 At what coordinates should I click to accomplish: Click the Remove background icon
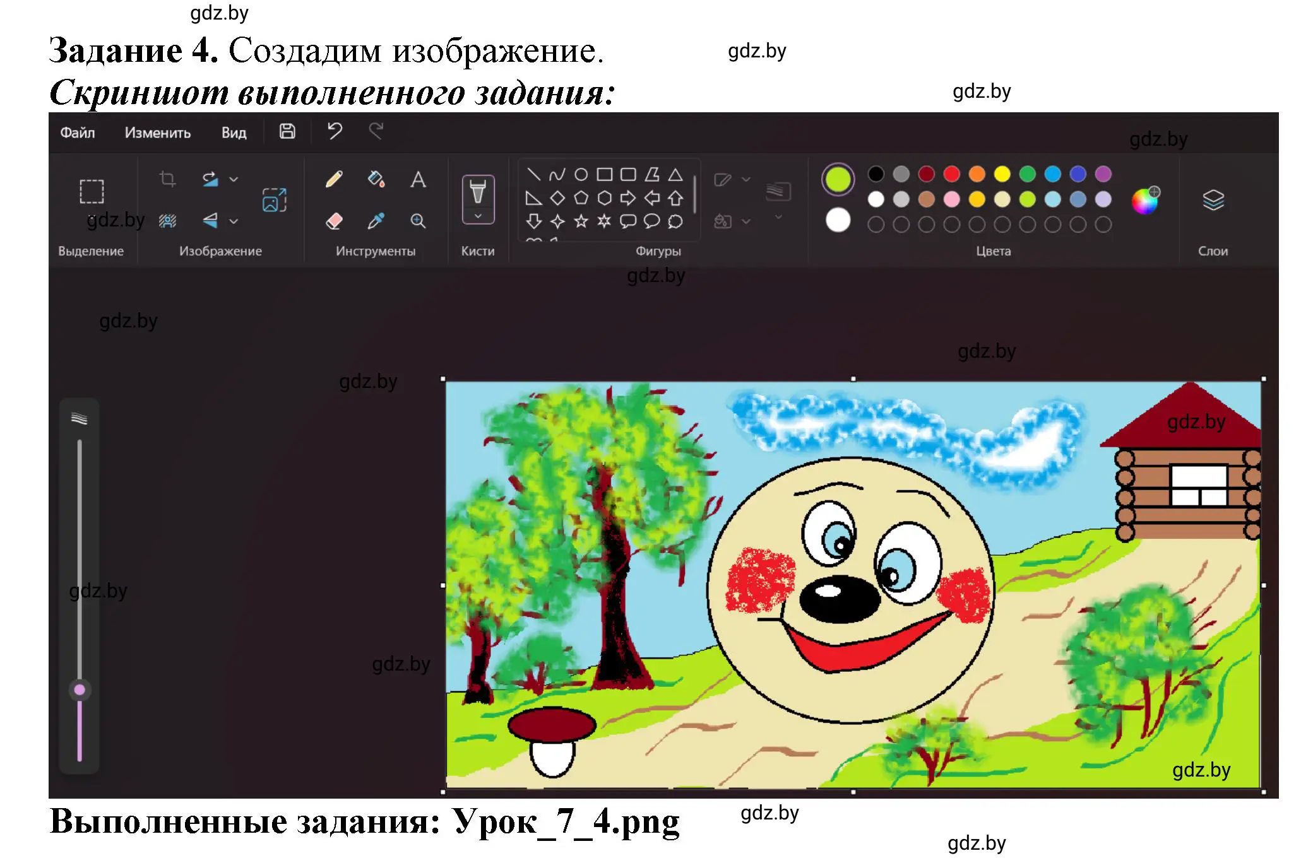pos(167,221)
